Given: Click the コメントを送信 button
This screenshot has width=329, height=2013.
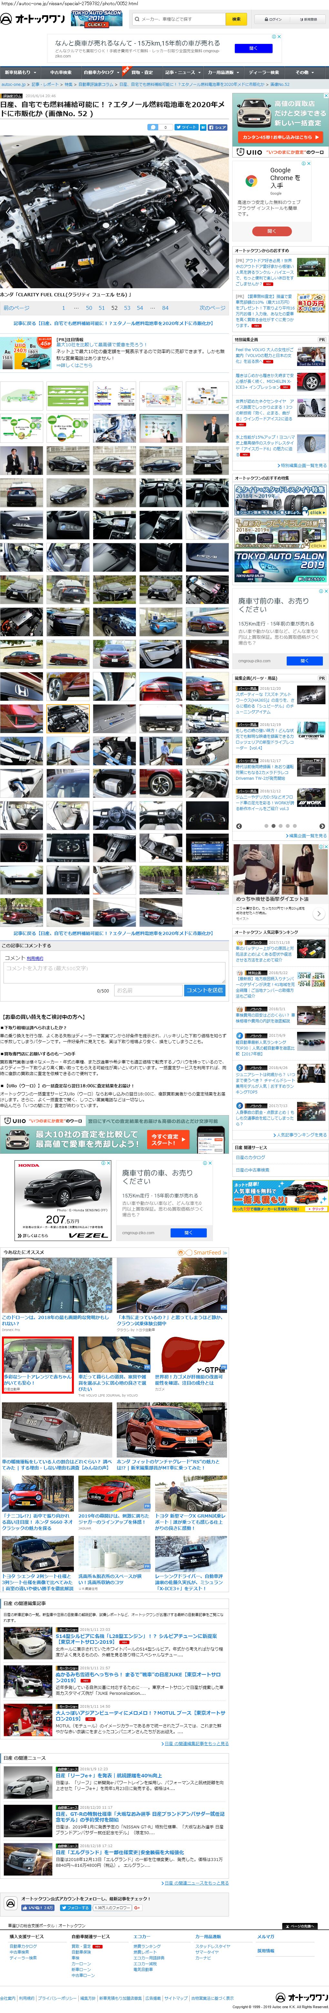Looking at the screenshot, I should click(205, 990).
